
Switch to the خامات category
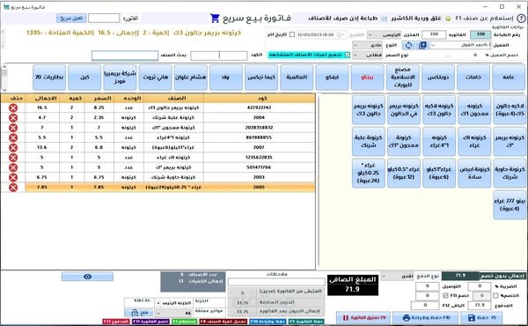(x=473, y=78)
